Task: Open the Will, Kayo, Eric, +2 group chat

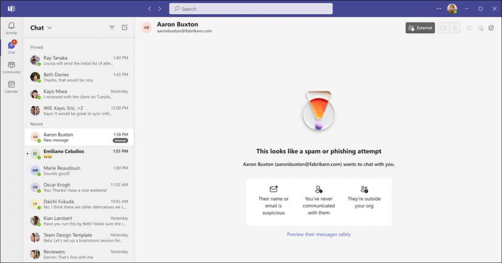Action: click(x=79, y=110)
